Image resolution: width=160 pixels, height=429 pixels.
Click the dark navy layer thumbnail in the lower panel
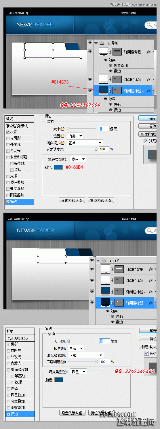105,302
